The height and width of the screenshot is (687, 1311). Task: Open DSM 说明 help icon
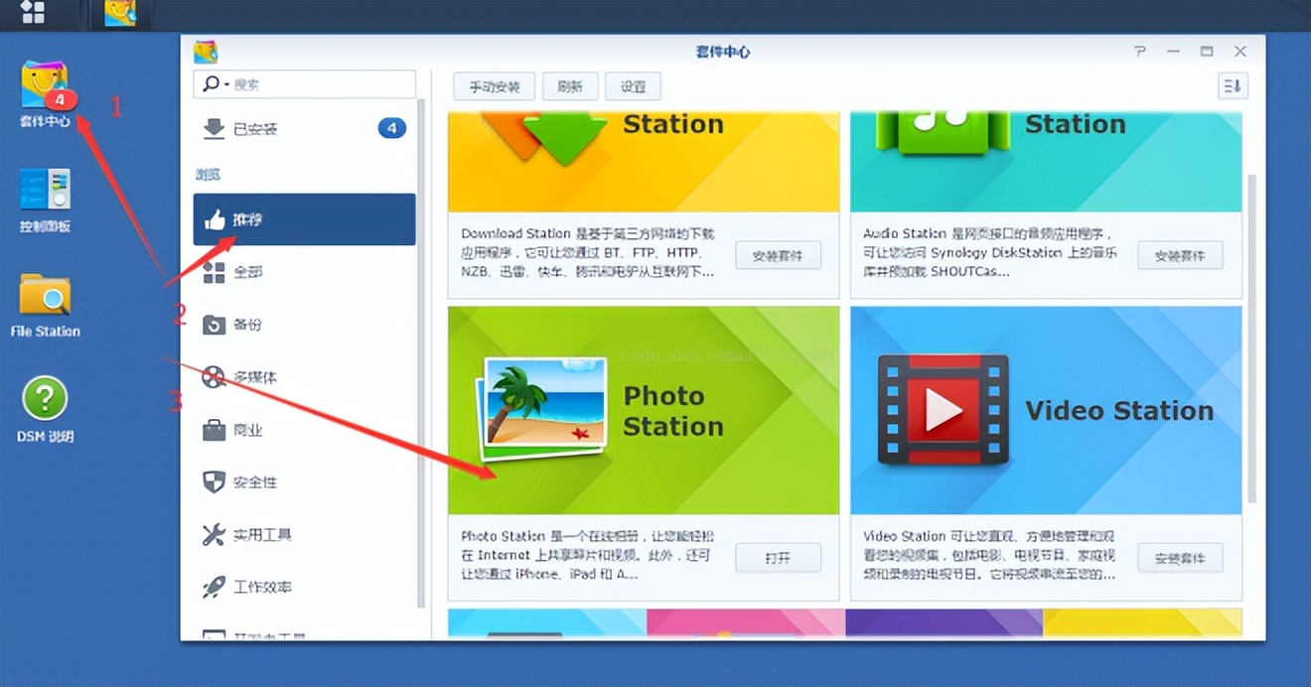coord(43,397)
